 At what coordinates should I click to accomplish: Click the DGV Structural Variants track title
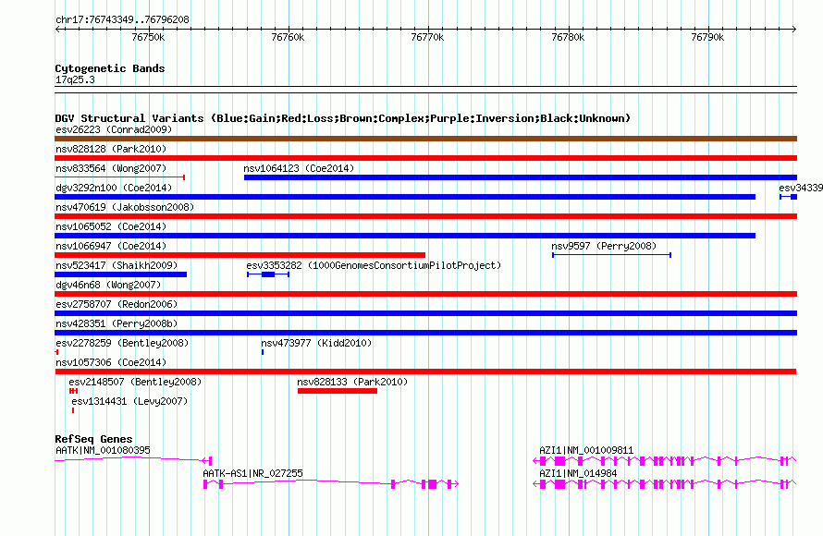pyautogui.click(x=343, y=118)
